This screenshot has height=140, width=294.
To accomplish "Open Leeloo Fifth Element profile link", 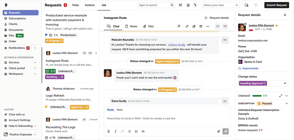I will pos(261,25).
